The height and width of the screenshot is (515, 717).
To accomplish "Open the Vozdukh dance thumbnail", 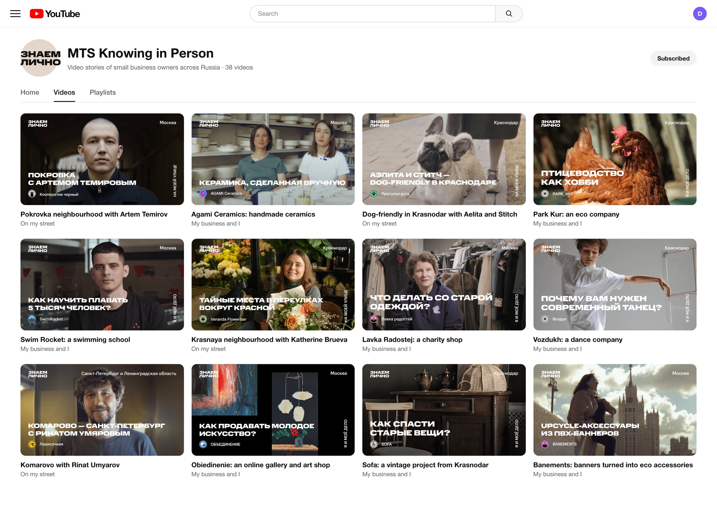I will (x=615, y=285).
